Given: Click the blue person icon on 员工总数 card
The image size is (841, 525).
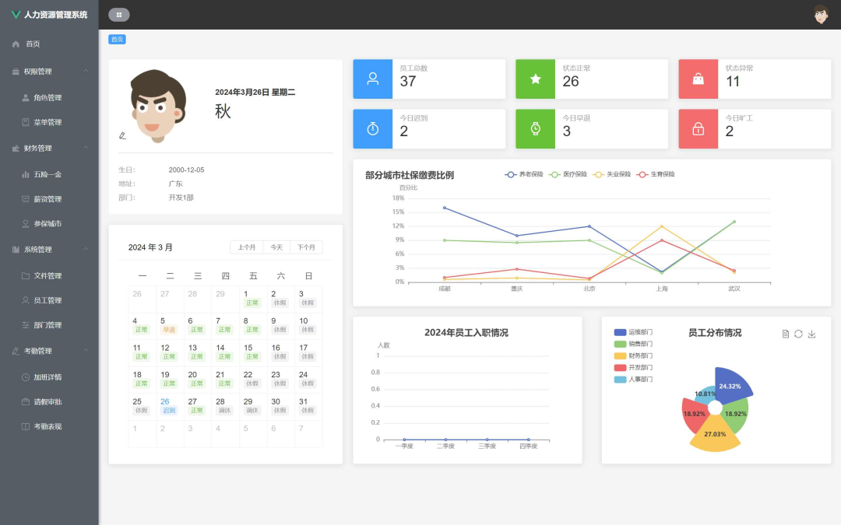Looking at the screenshot, I should 372,79.
